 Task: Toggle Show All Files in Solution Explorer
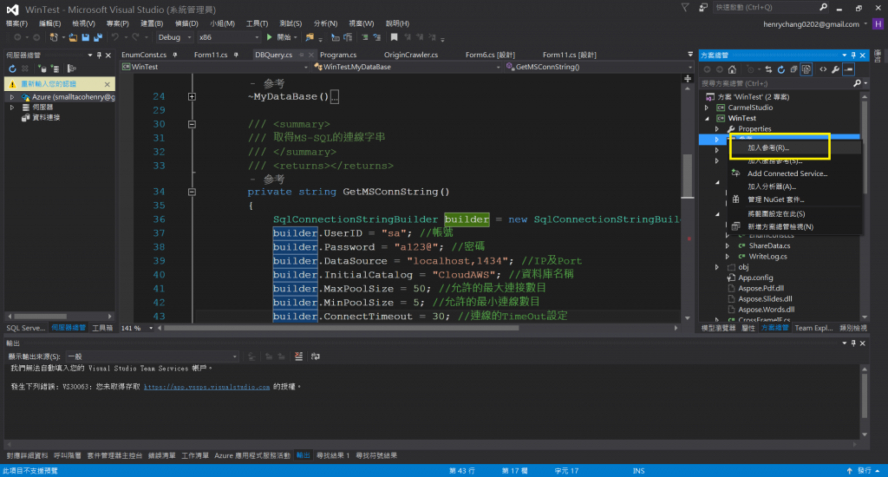806,69
